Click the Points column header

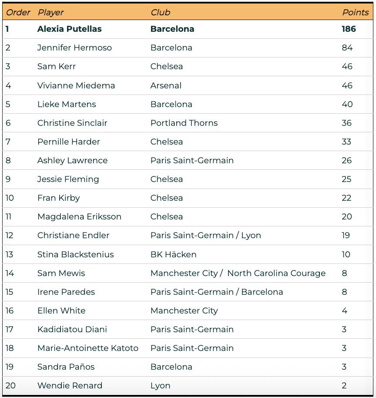point(356,13)
